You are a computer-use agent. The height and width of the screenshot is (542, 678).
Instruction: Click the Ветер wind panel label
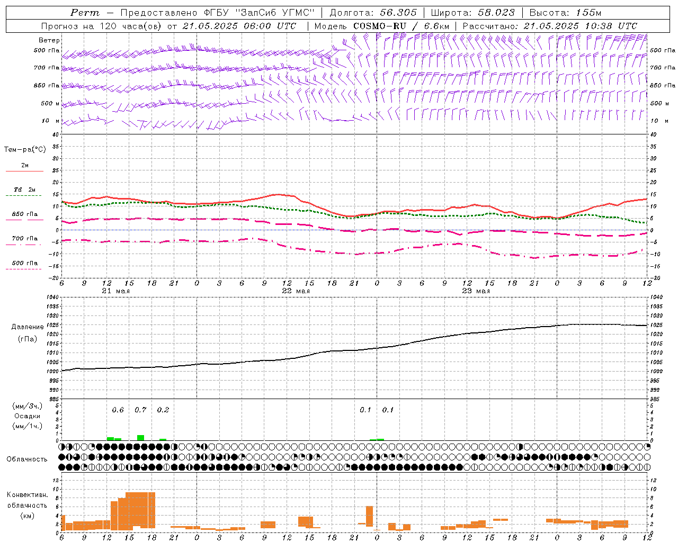tap(49, 40)
